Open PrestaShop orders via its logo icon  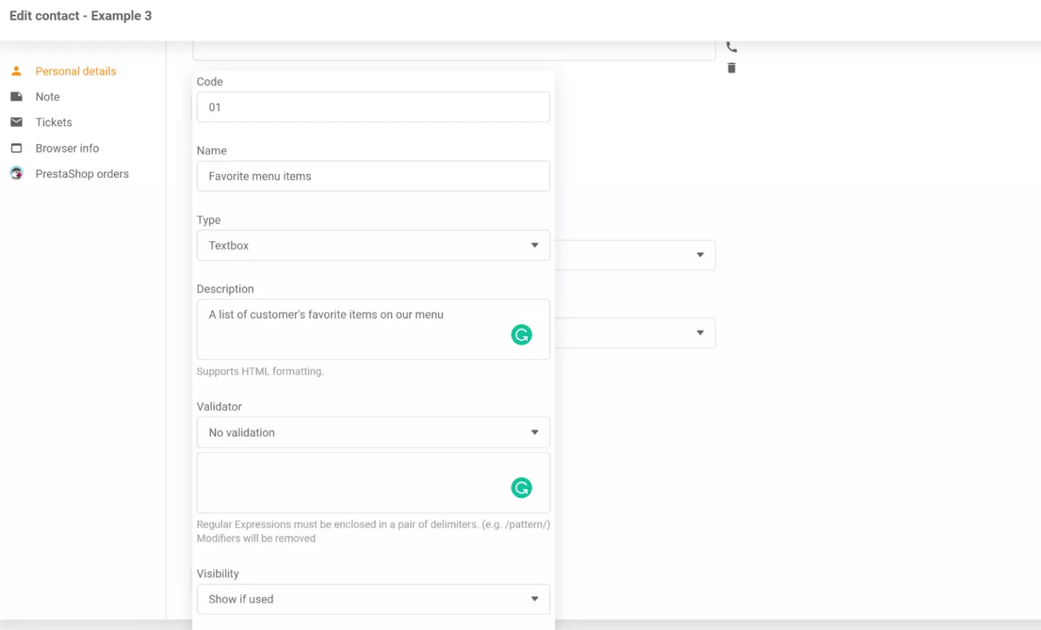16,173
